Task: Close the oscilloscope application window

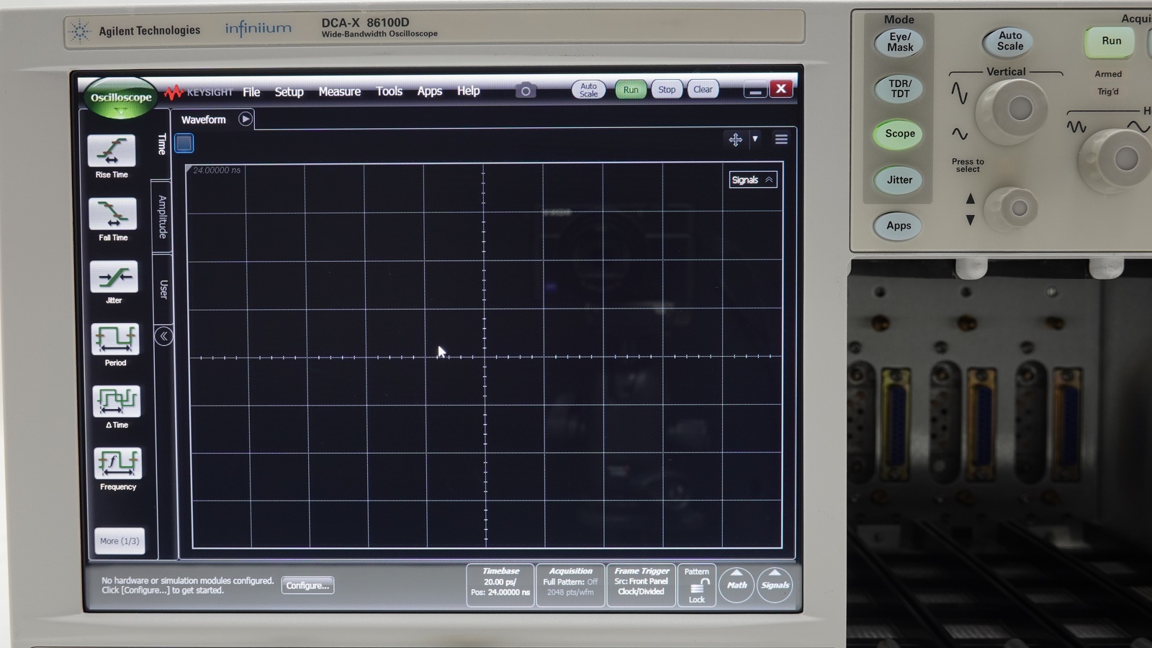Action: click(780, 88)
